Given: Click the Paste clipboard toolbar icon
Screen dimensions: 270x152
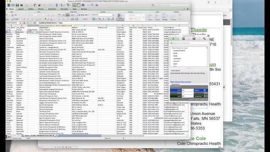Looking at the screenshot, I should coord(35,5).
